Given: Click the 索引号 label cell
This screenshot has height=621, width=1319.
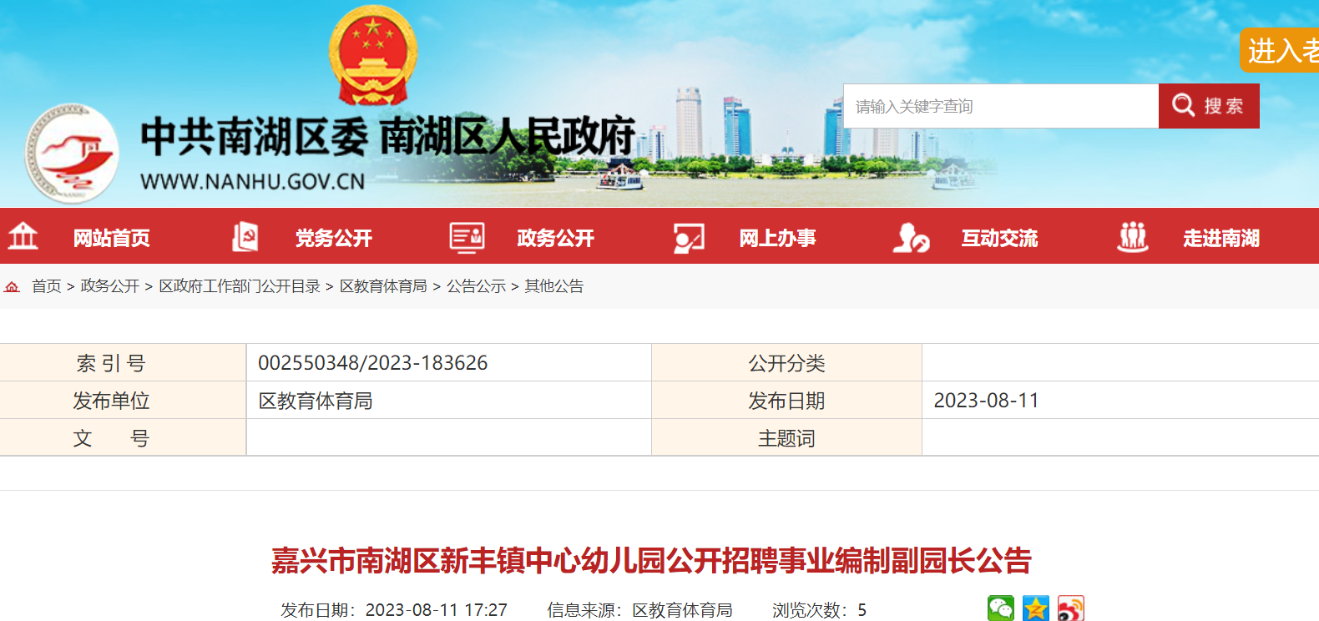Looking at the screenshot, I should pyautogui.click(x=123, y=363).
